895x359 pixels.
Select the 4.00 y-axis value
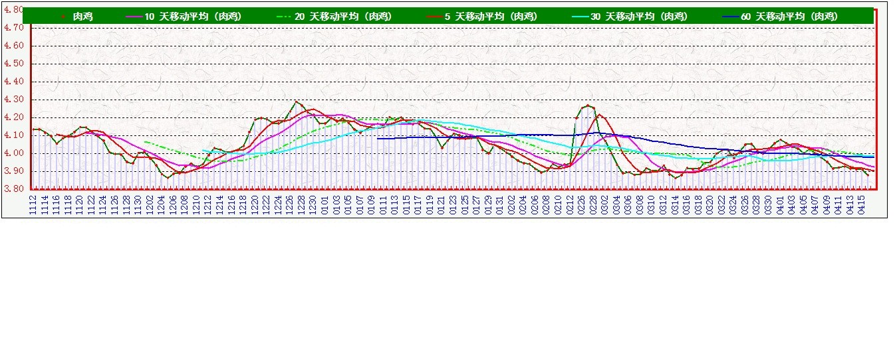tap(15, 153)
